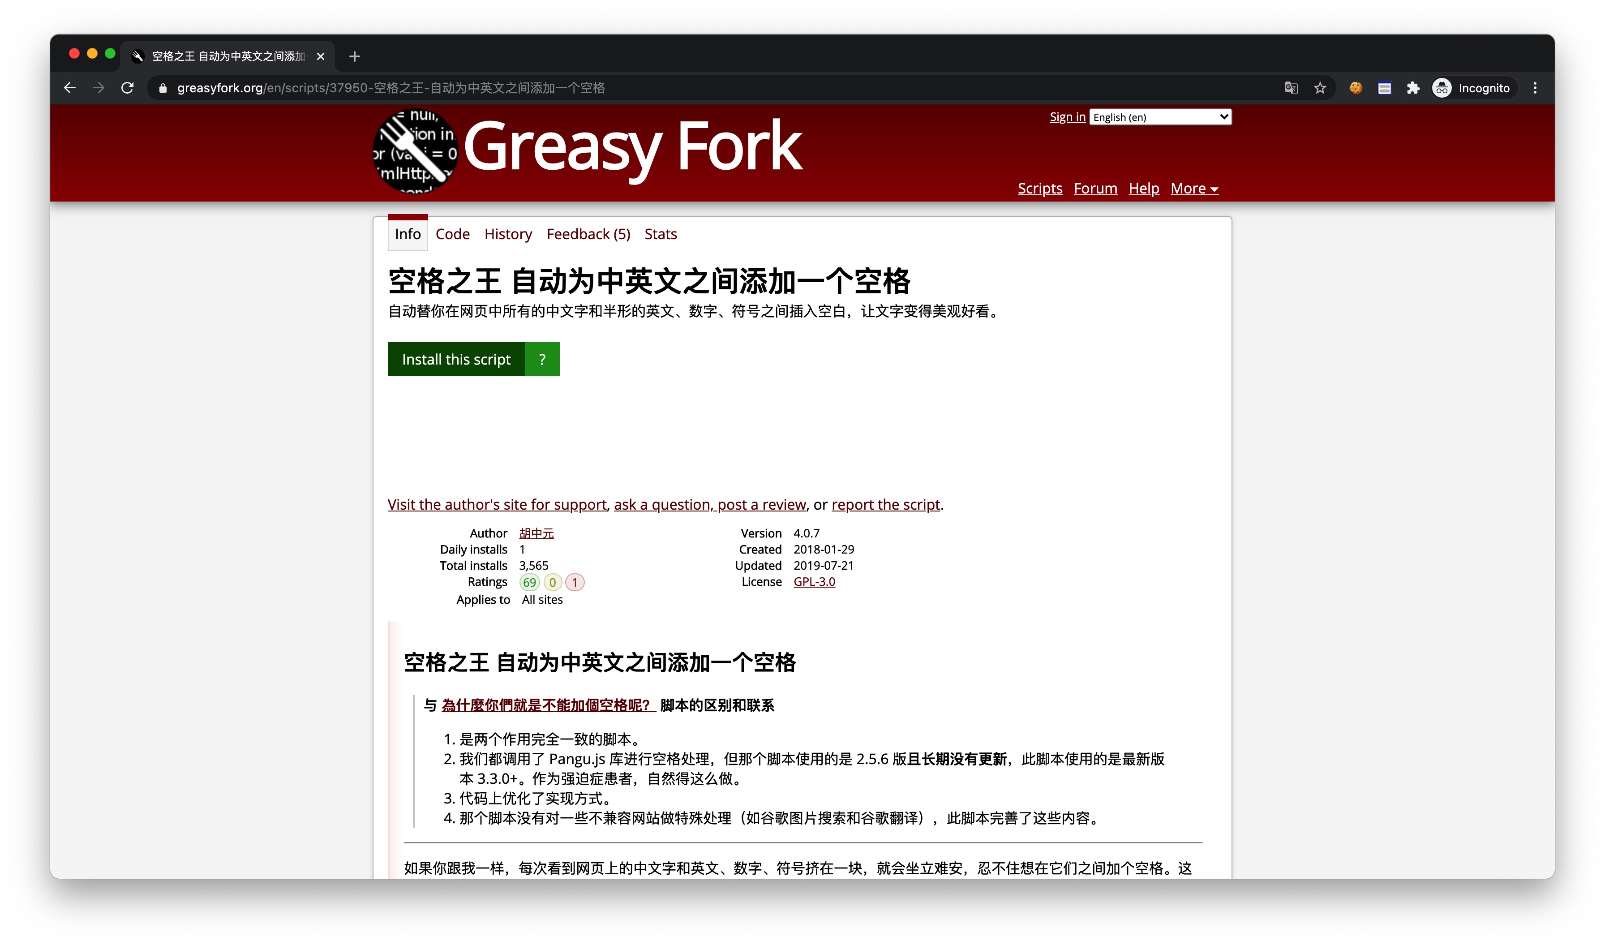Click the 69 good ratings badge
This screenshot has width=1605, height=945.
click(529, 583)
